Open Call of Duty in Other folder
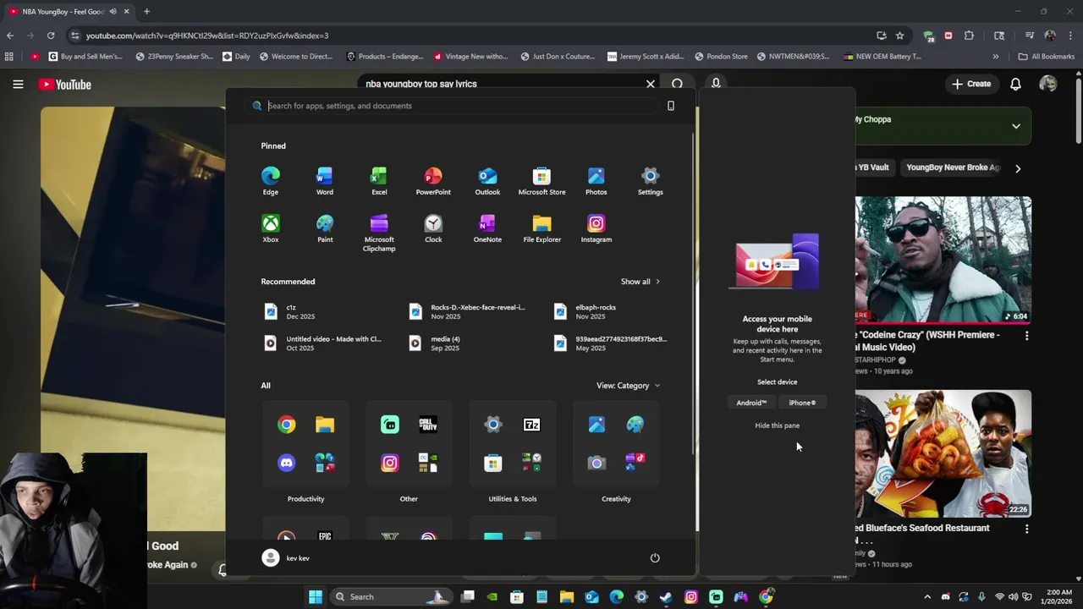 click(x=428, y=425)
